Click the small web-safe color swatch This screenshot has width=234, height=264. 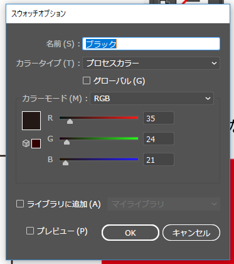pos(36,144)
